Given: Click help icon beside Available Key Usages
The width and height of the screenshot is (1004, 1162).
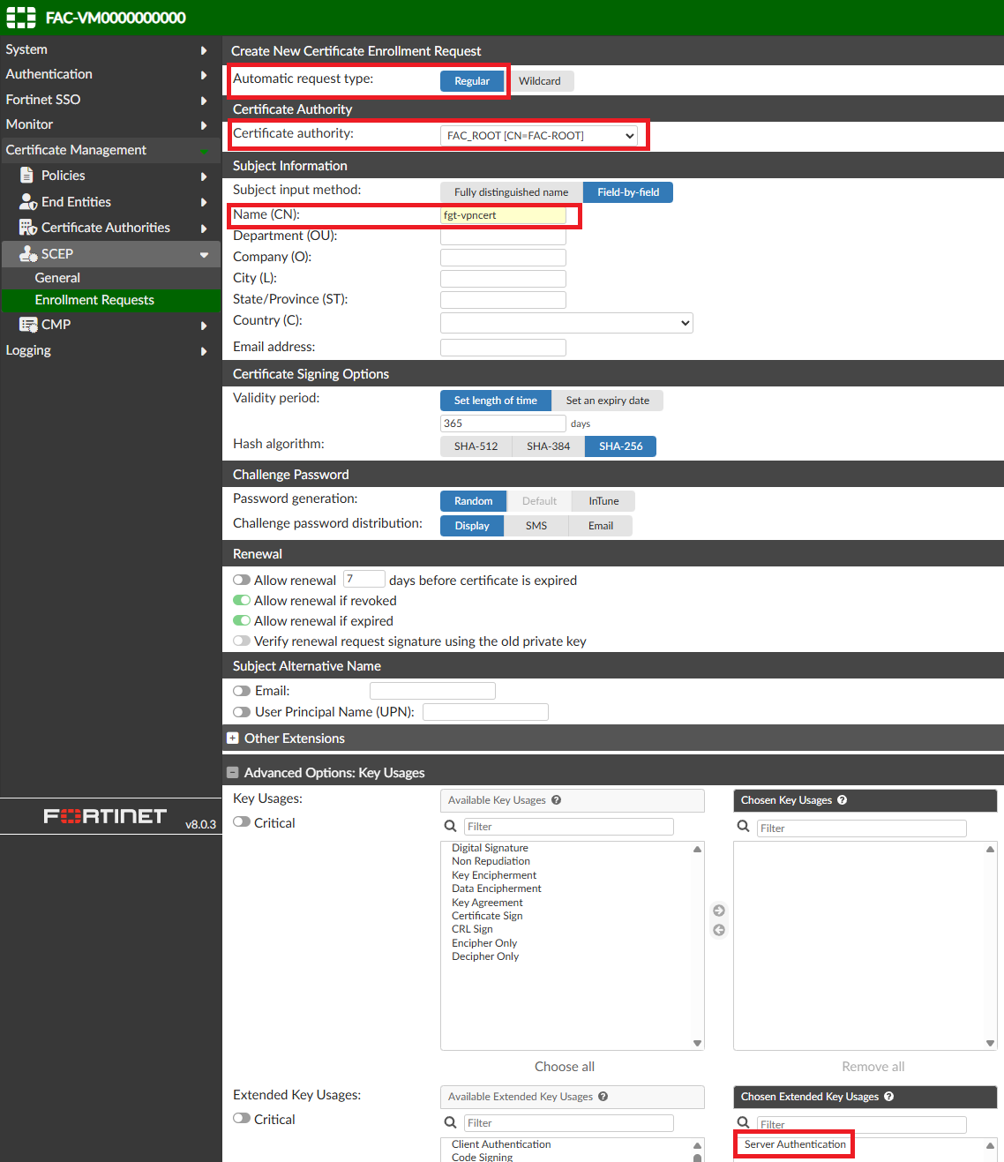Looking at the screenshot, I should tap(556, 800).
